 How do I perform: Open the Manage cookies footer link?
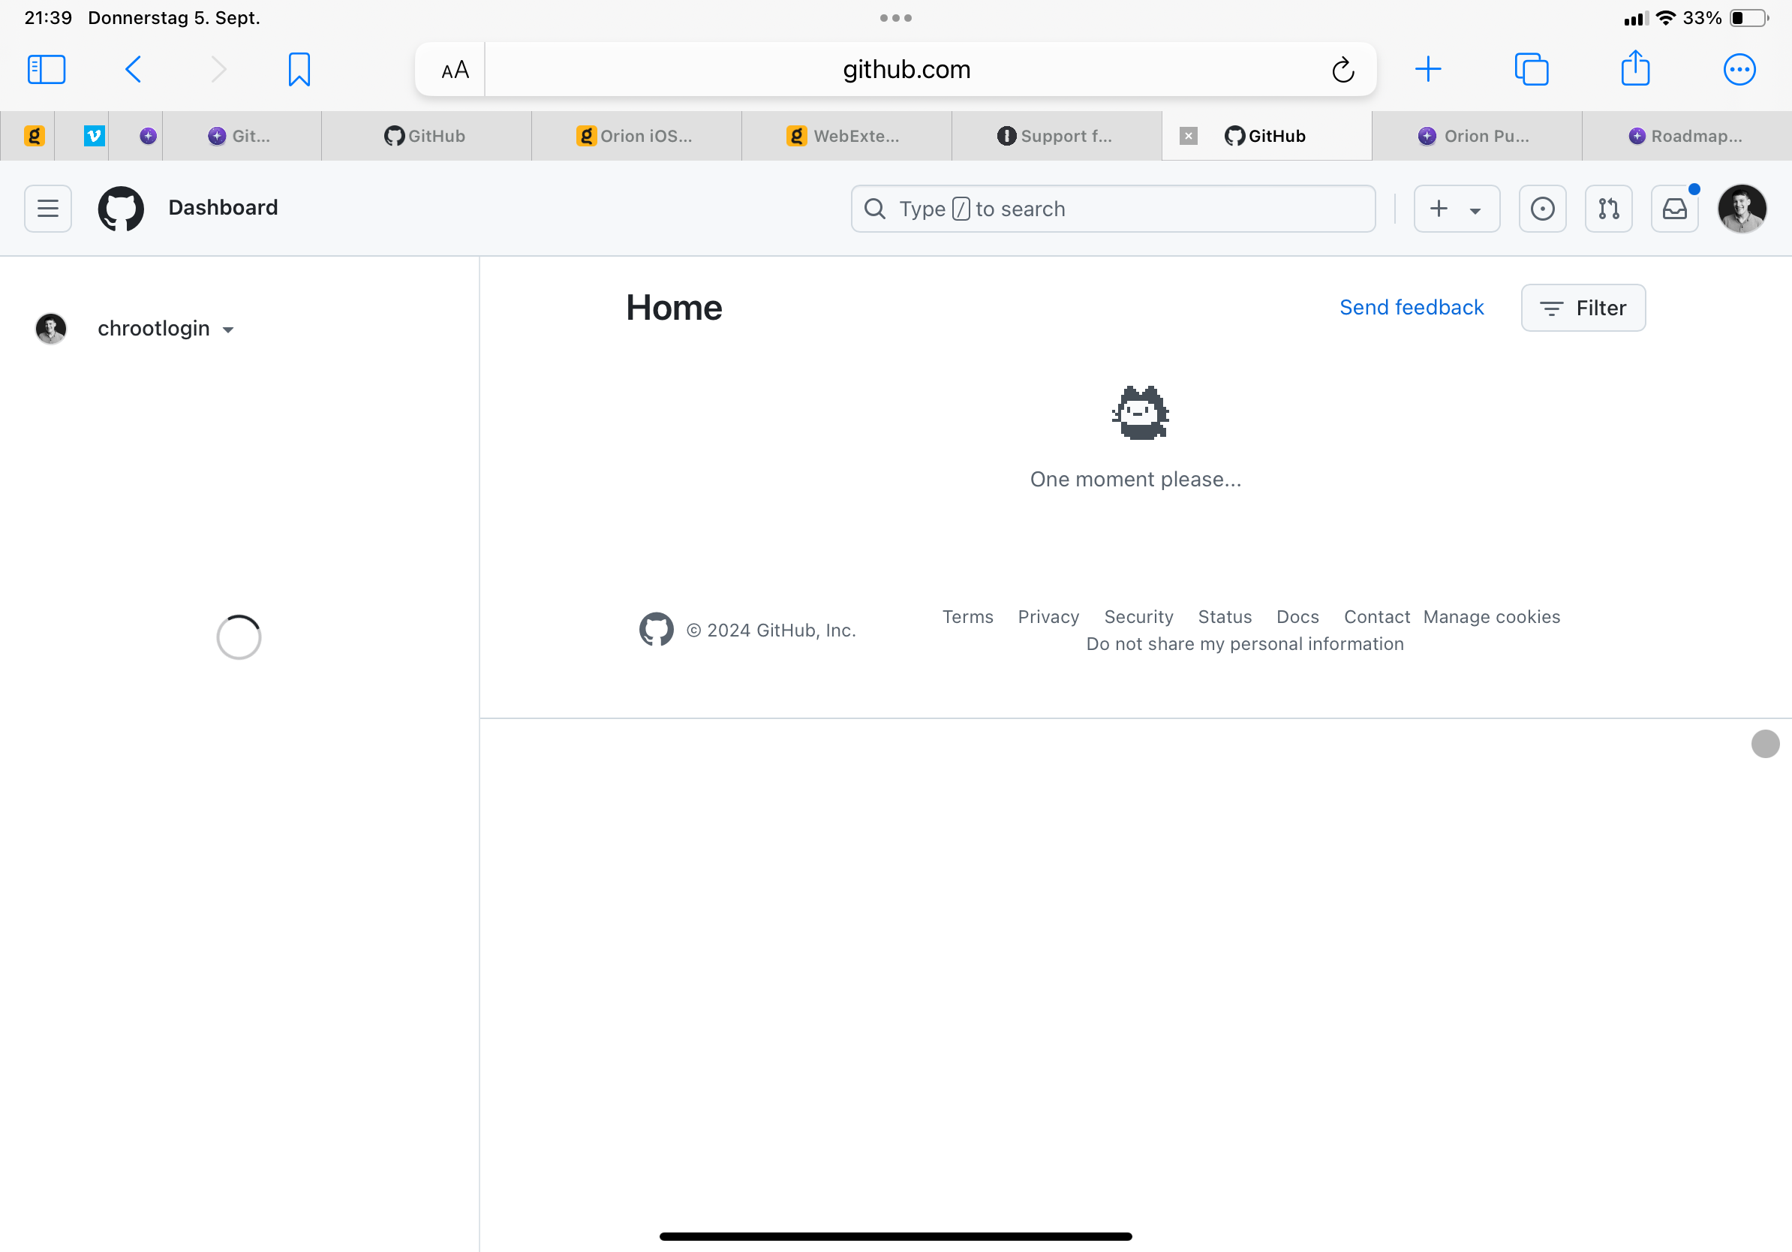(x=1491, y=617)
